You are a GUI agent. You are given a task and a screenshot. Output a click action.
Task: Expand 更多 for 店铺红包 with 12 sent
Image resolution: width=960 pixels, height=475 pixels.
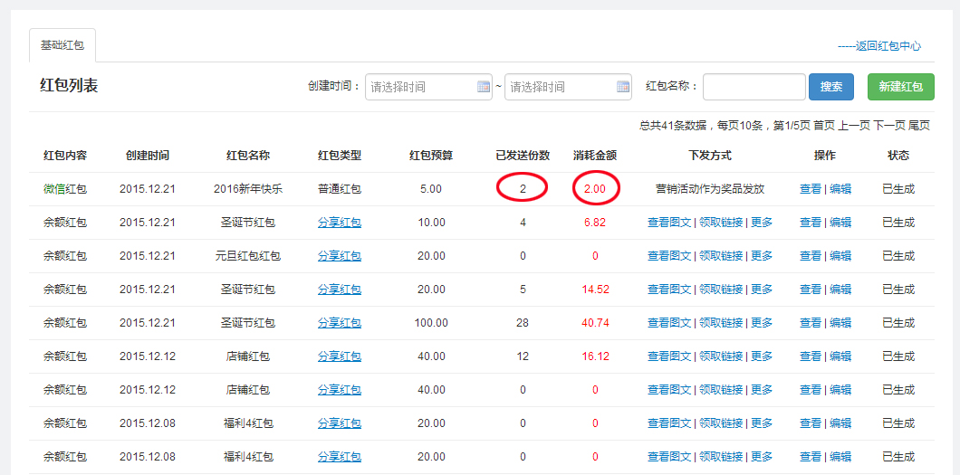coord(762,356)
